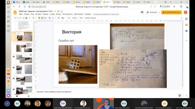Screen dimensions: 195x109
Task: Open the Вид menu
Action: coord(32,14)
